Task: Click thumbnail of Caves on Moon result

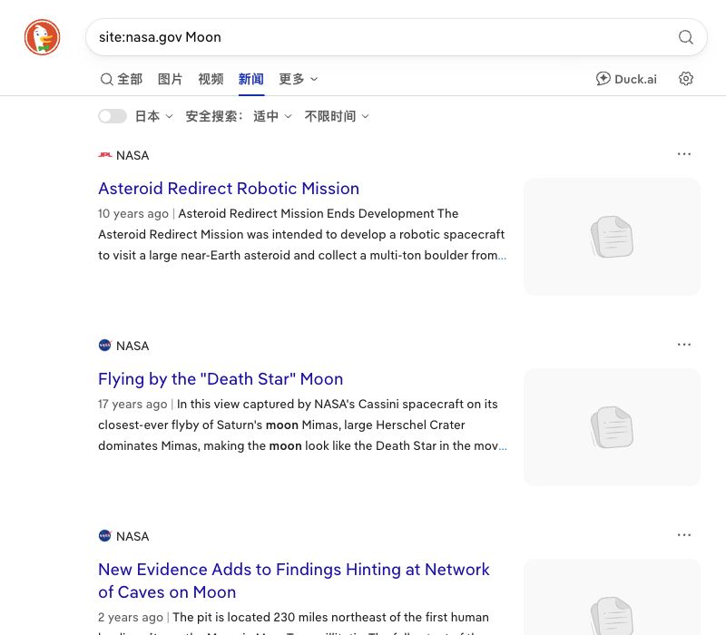Action: click(x=612, y=597)
